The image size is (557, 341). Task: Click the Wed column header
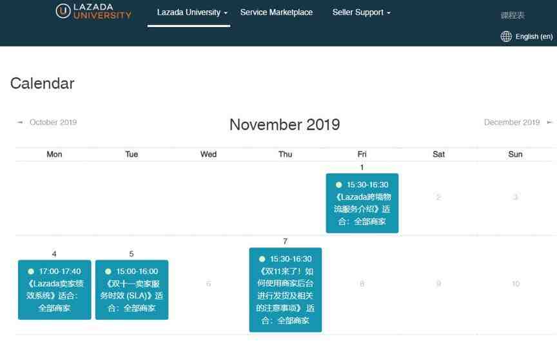(208, 154)
